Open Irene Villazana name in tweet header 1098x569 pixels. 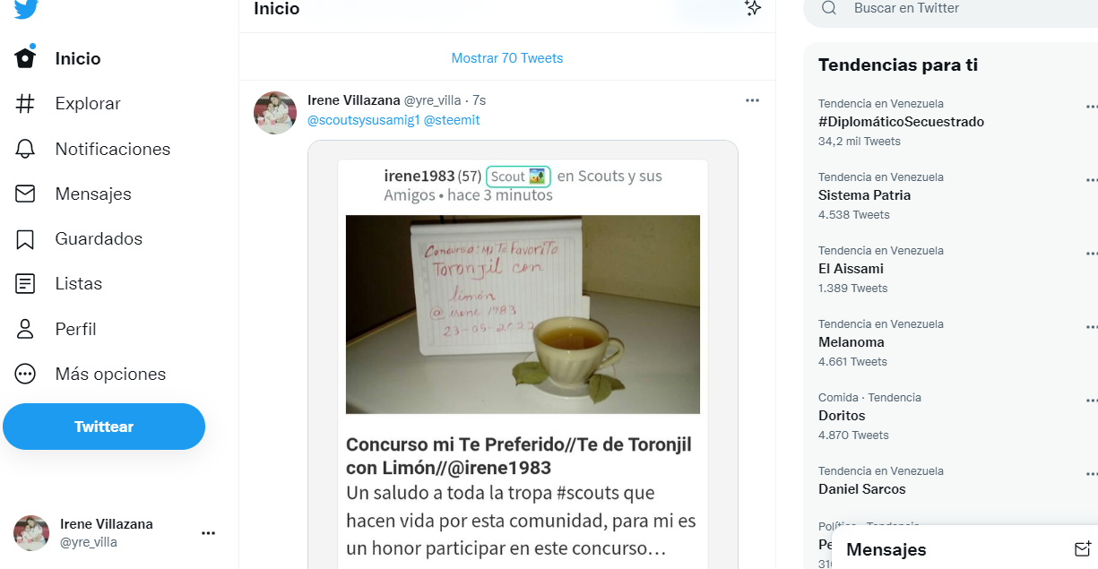pyautogui.click(x=354, y=100)
